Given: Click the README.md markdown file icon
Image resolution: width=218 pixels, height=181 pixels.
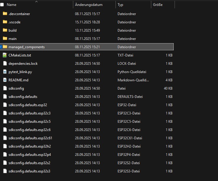Looking at the screenshot, I should click(x=5, y=80).
